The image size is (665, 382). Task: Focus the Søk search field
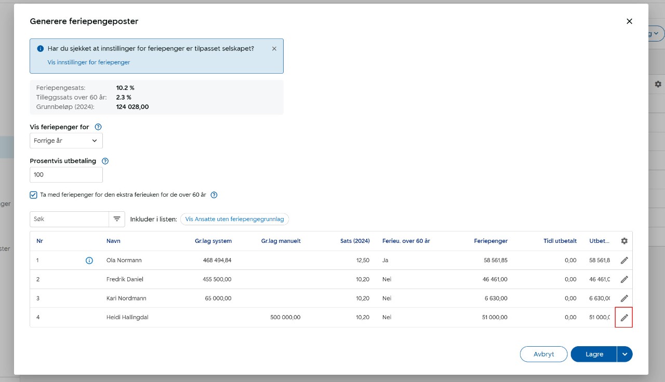coord(69,219)
